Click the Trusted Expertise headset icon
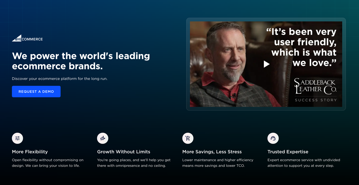359x185 pixels. (x=273, y=138)
